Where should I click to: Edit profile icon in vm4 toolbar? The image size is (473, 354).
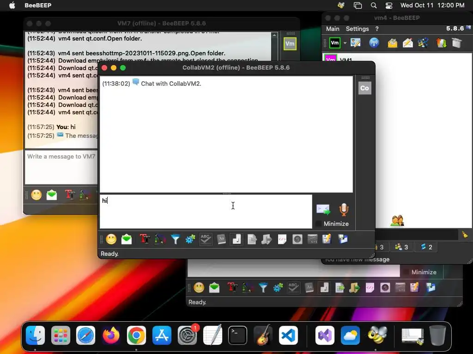coord(356,43)
